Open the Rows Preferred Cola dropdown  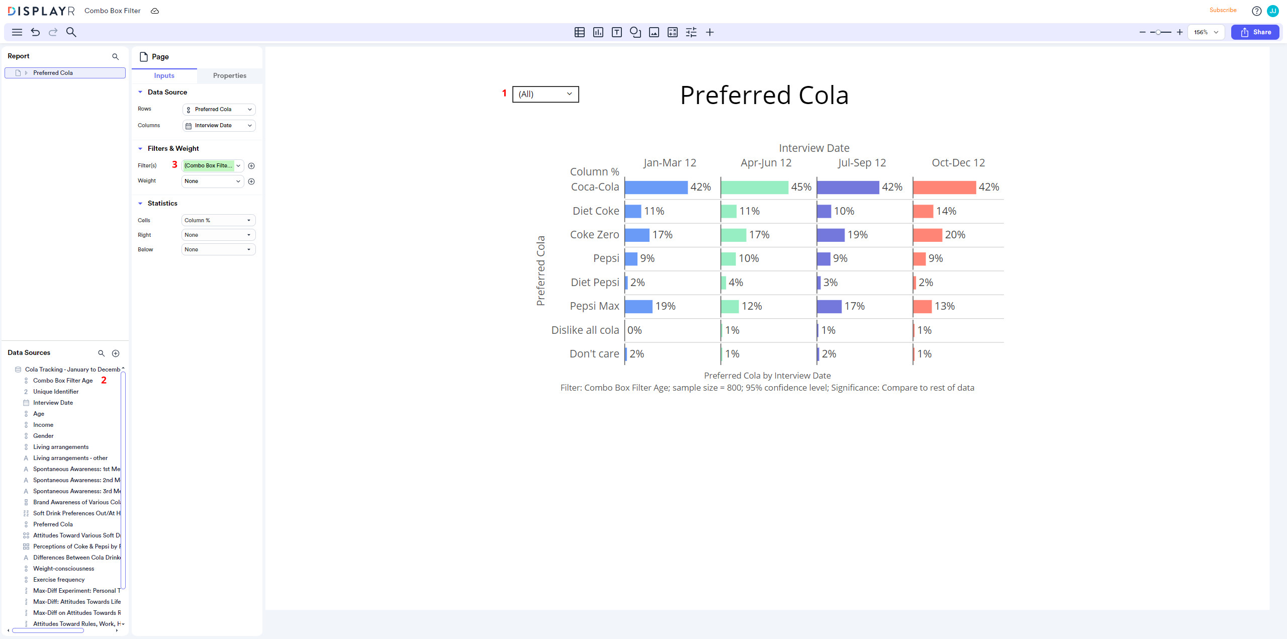click(219, 110)
